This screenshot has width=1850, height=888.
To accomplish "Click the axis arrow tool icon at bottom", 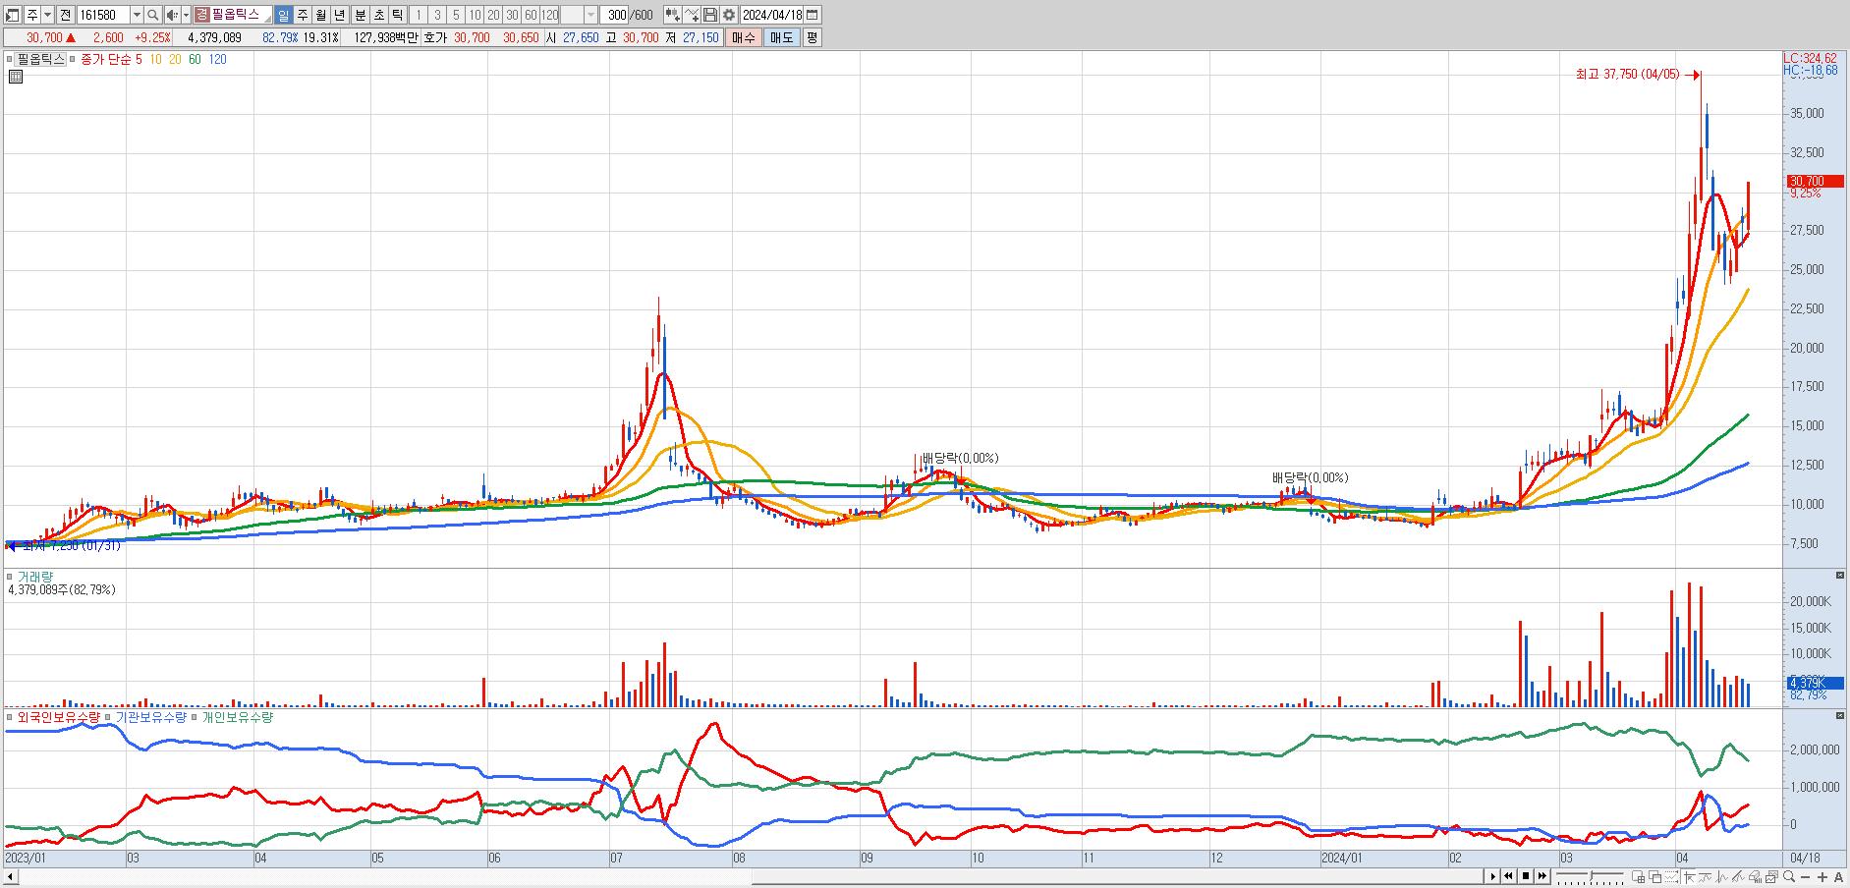I will tap(1689, 877).
